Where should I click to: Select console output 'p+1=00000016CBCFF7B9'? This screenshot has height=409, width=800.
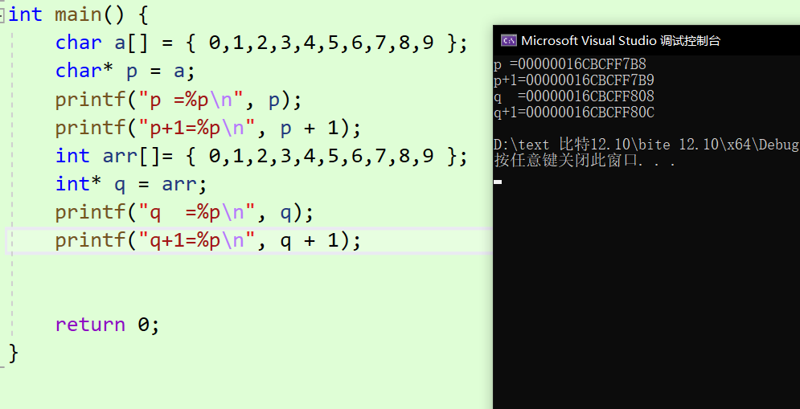(574, 80)
